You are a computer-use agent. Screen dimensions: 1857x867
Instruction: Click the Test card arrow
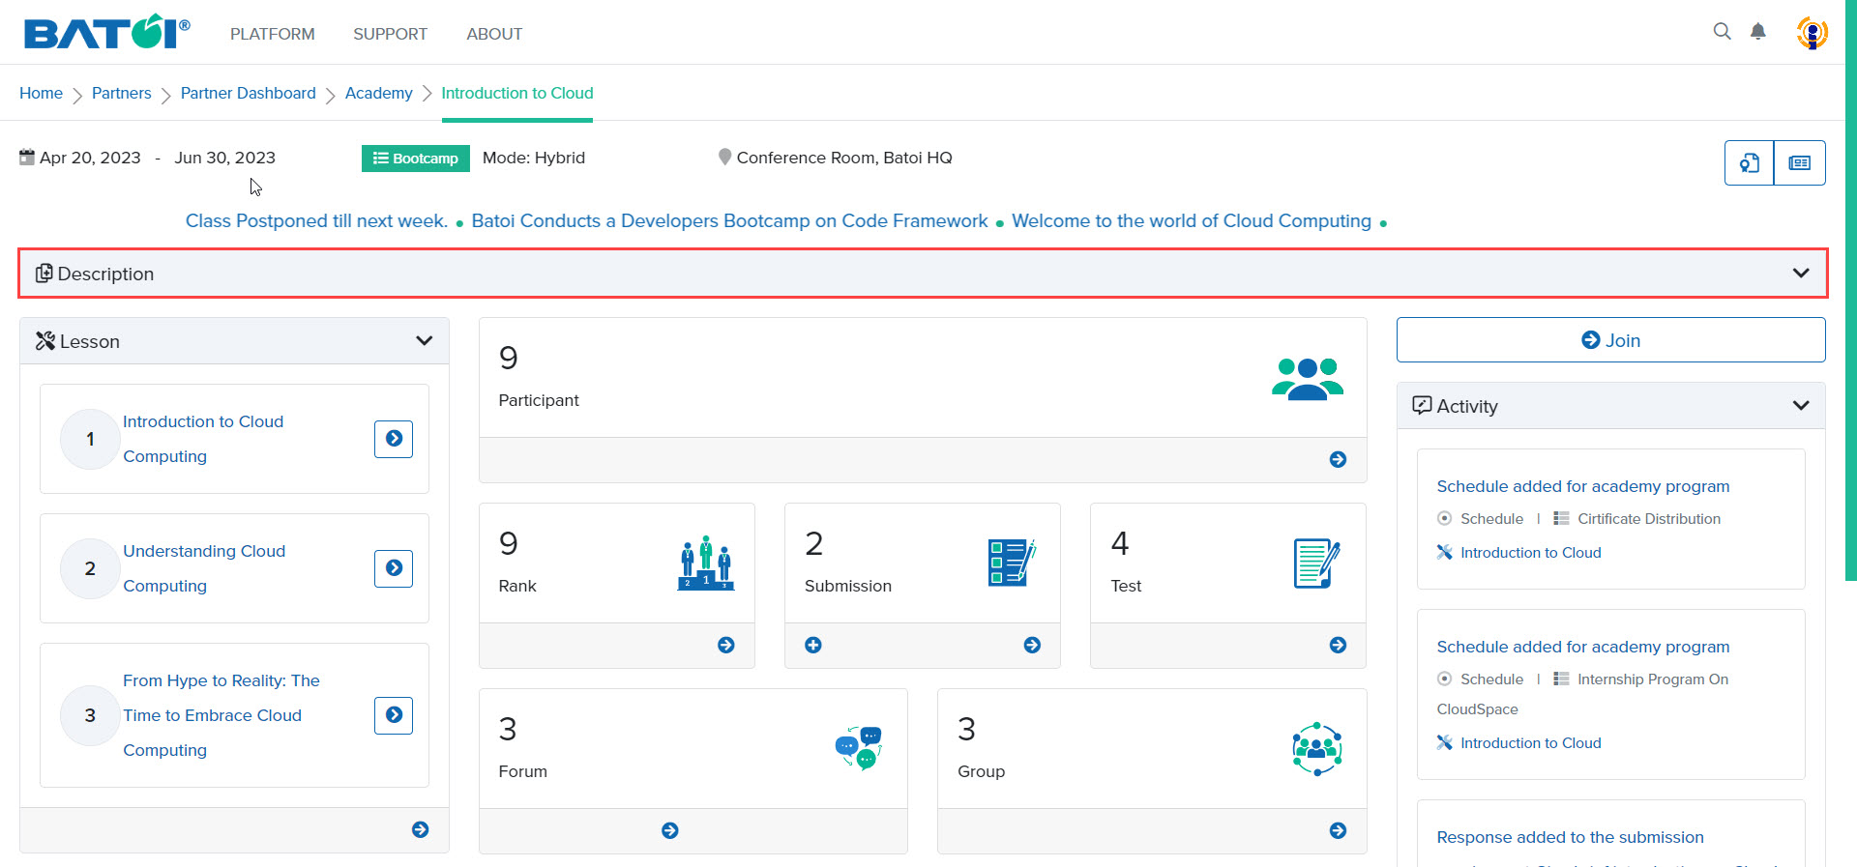pos(1338,645)
